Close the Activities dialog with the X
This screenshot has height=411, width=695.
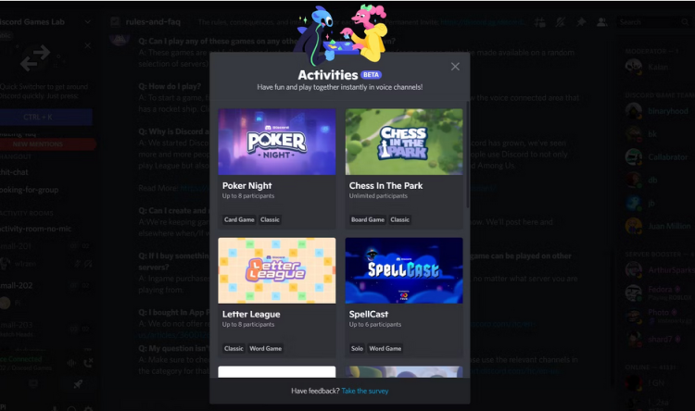coord(455,67)
